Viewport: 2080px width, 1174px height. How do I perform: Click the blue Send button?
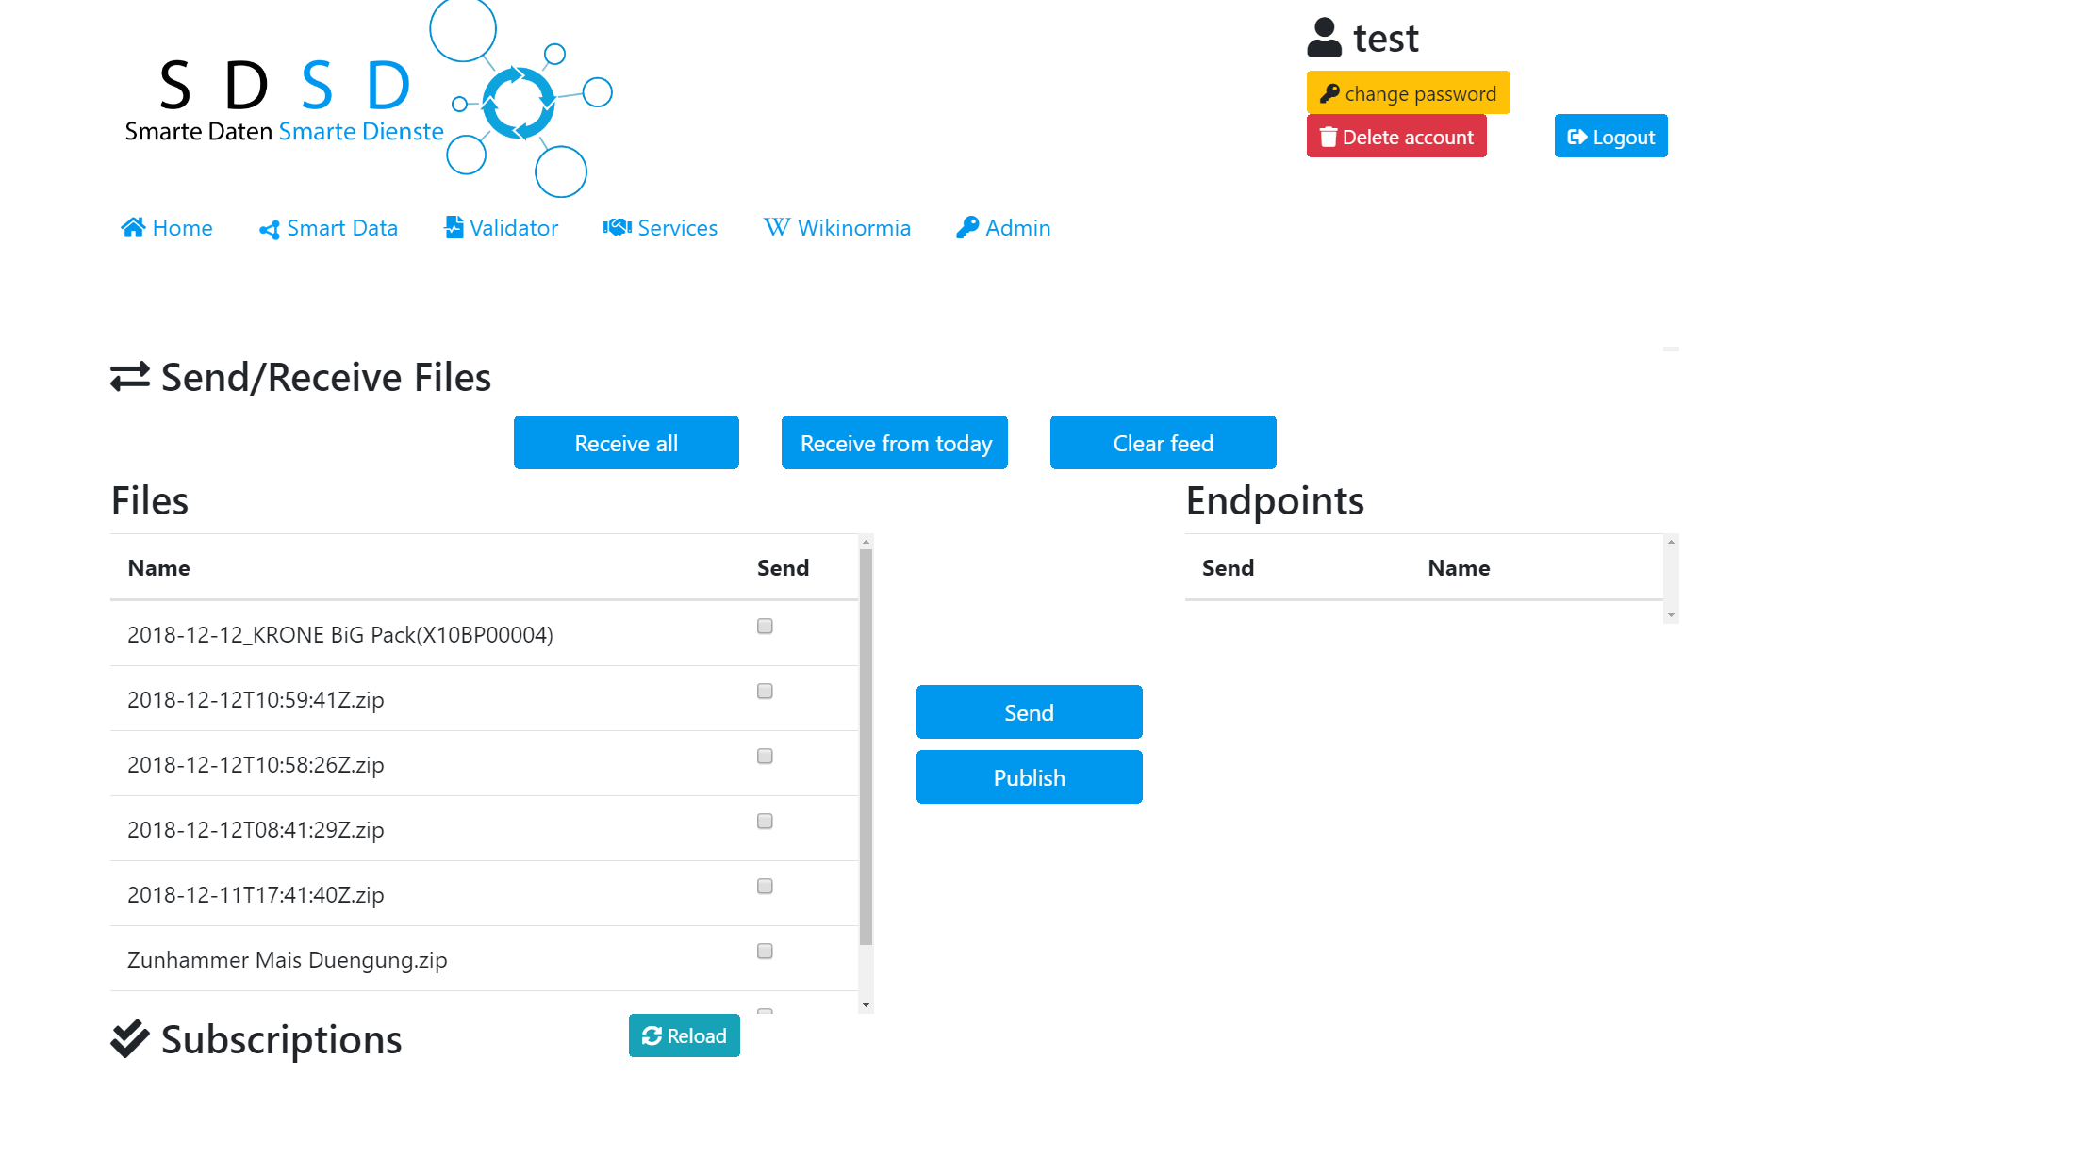pos(1029,711)
